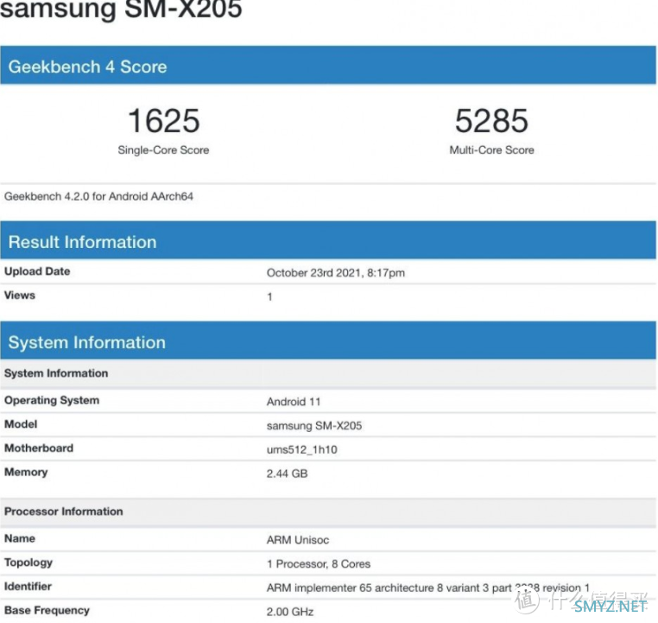Click the Geekbench 4 Score header
The height and width of the screenshot is (623, 658).
point(328,65)
